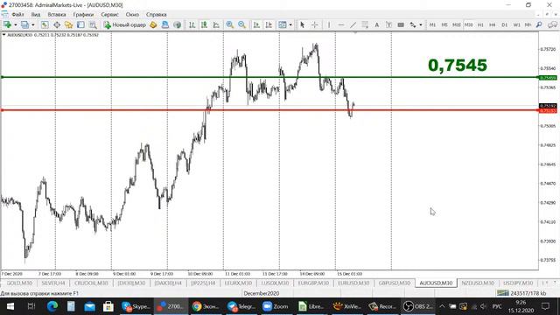The image size is (560, 315).
Task: Select the Text Label tool
Action: (x=388, y=24)
